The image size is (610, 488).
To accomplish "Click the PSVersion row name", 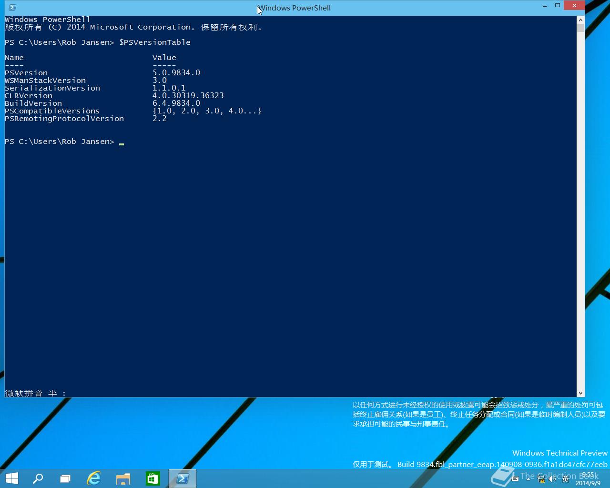I will [26, 73].
